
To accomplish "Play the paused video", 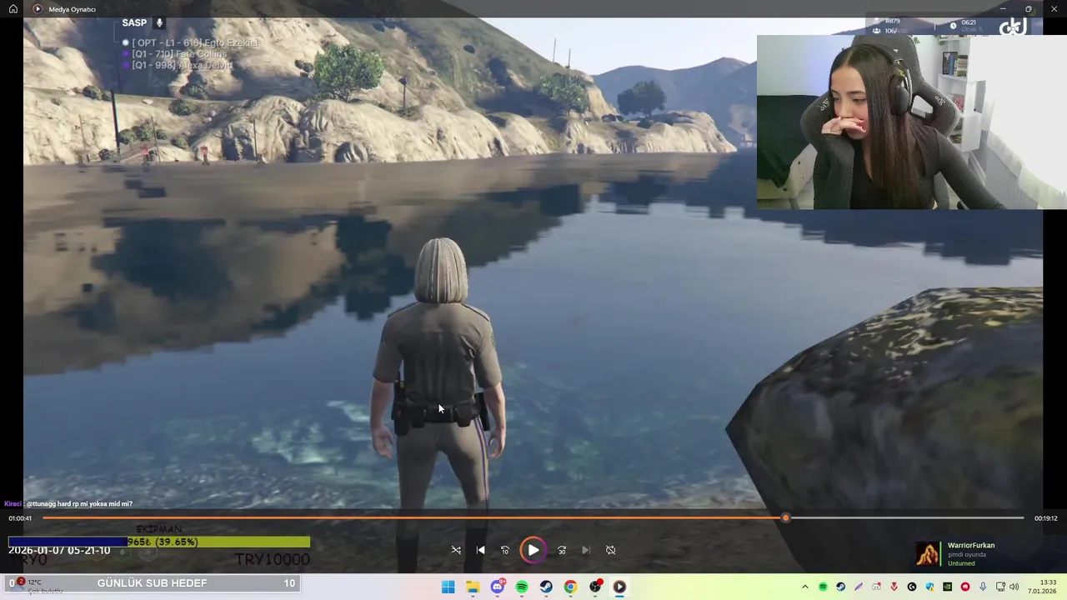I will click(533, 550).
